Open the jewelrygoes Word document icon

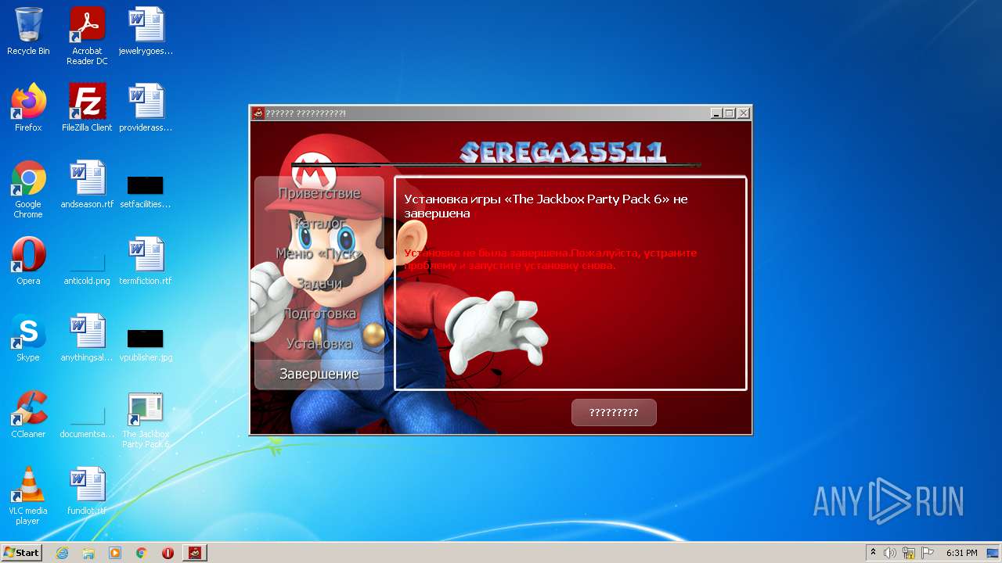coord(146,31)
